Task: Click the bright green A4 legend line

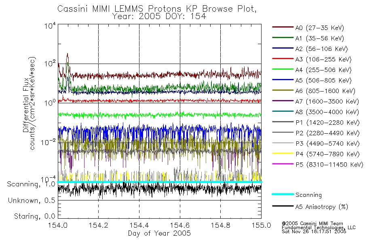Action: (283, 69)
